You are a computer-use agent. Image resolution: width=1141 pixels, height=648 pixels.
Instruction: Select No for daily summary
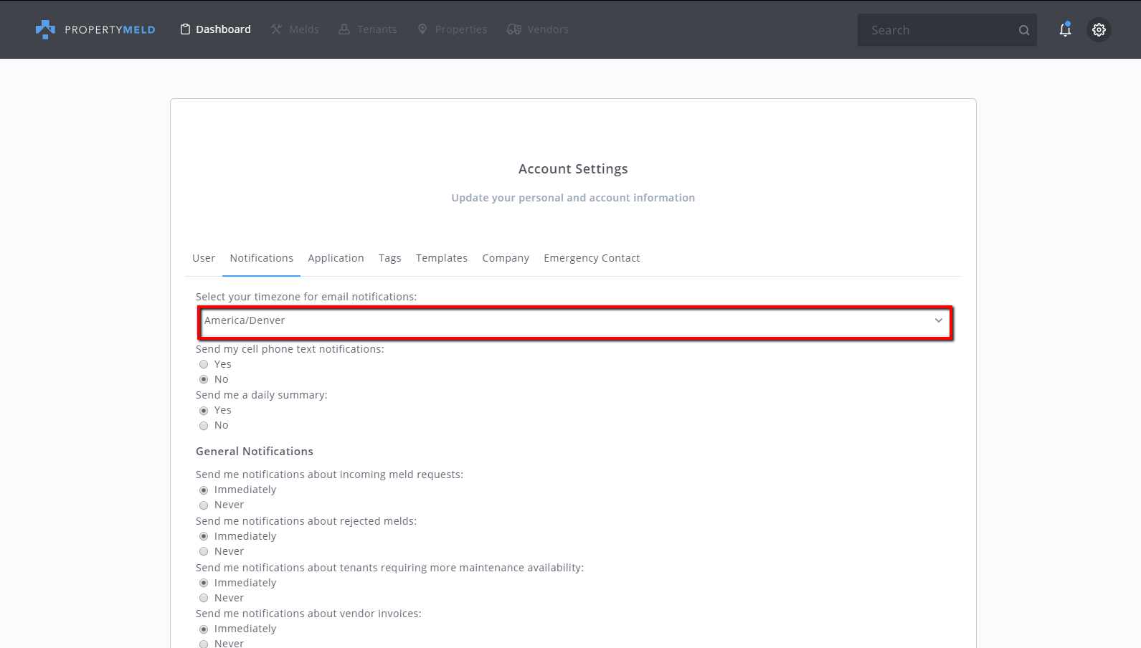[204, 426]
